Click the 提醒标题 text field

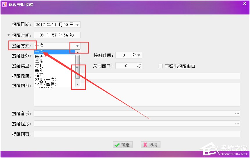coord(137,76)
